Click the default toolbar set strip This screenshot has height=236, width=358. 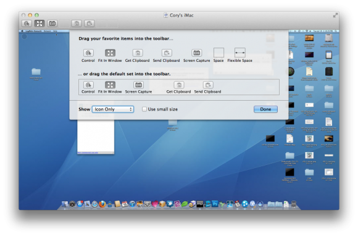coord(179,87)
